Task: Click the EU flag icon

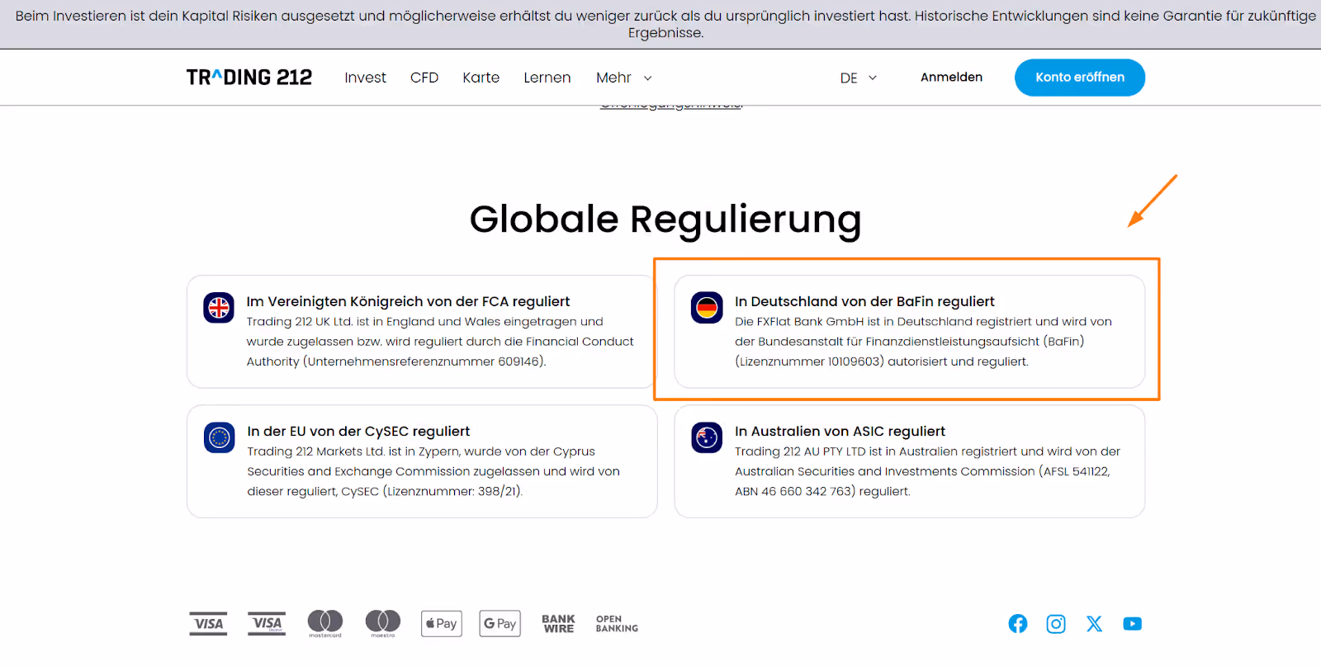Action: click(x=220, y=437)
